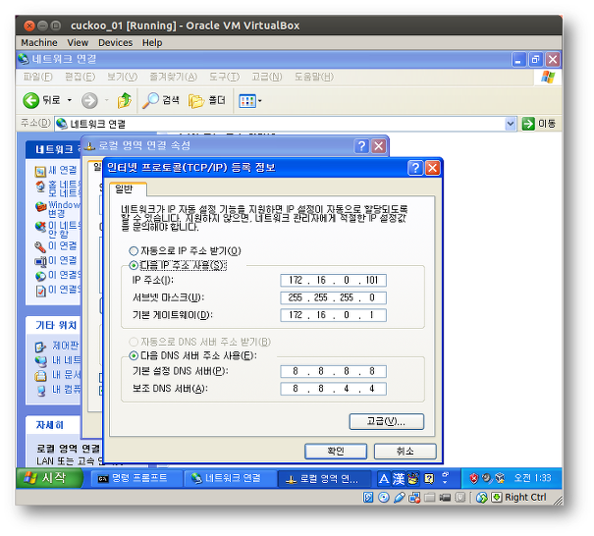Click the preferred DNS field 8.8.8.8
The width and height of the screenshot is (594, 536).
(333, 371)
